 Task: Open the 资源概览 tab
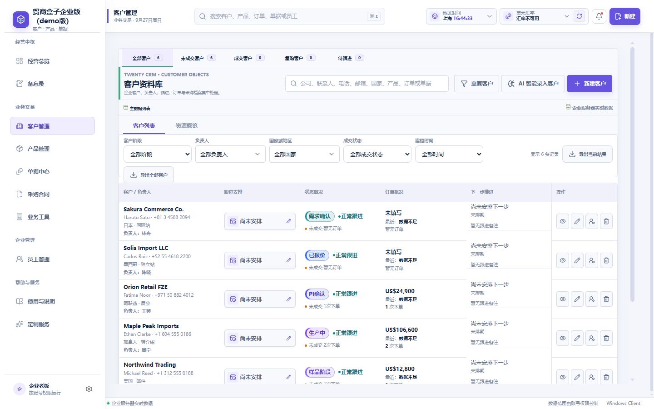click(x=187, y=126)
